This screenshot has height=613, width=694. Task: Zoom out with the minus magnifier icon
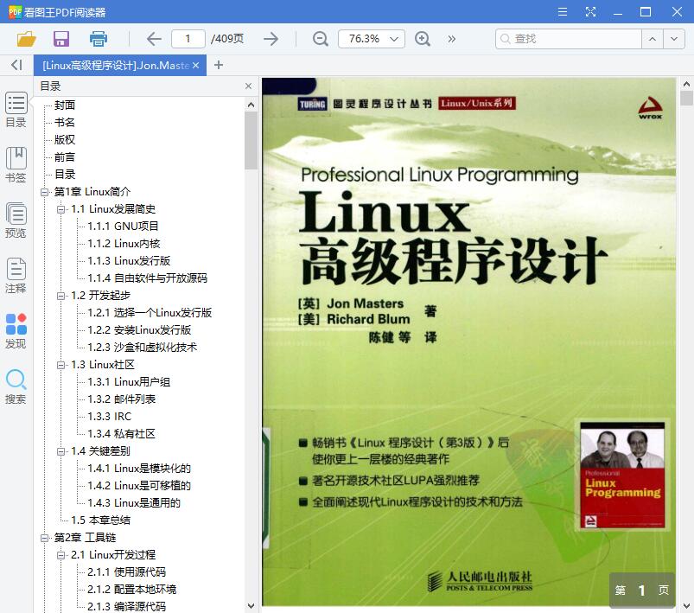(320, 39)
